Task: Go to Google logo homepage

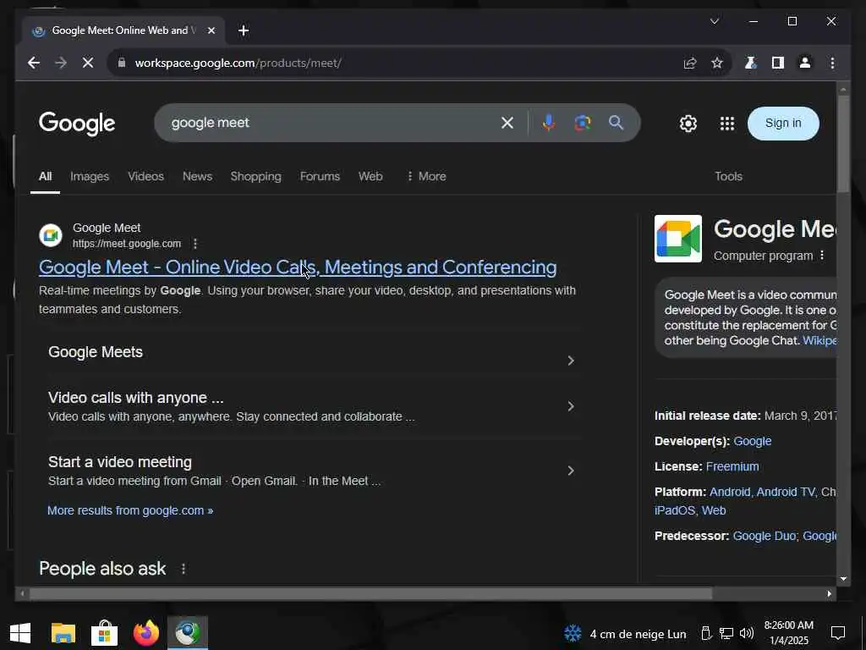Action: coord(77,124)
